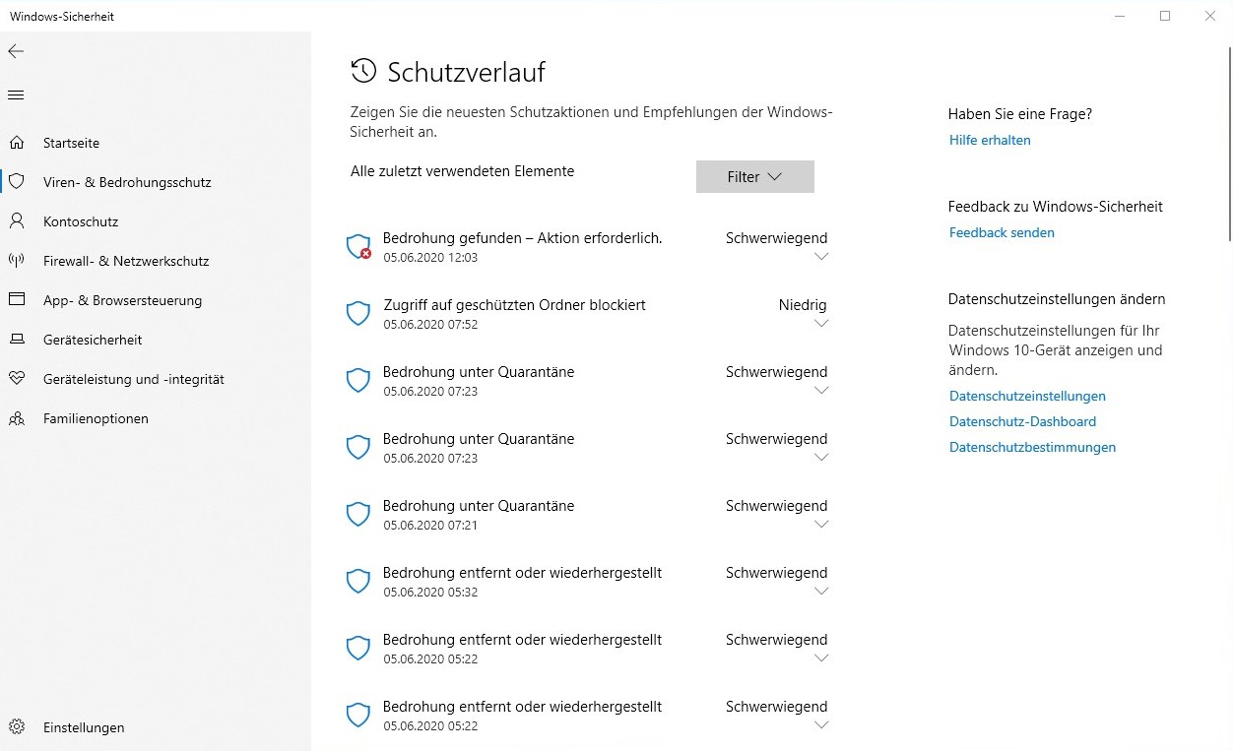Open the Filter dropdown
Viewport: 1233px width, 751px height.
(755, 177)
